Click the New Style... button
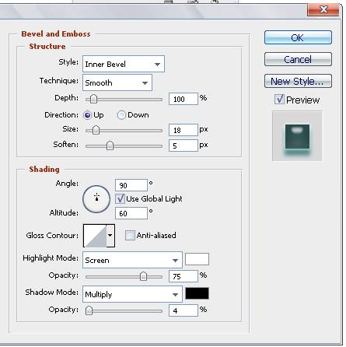Image resolution: width=346 pixels, height=347 pixels. 298,81
